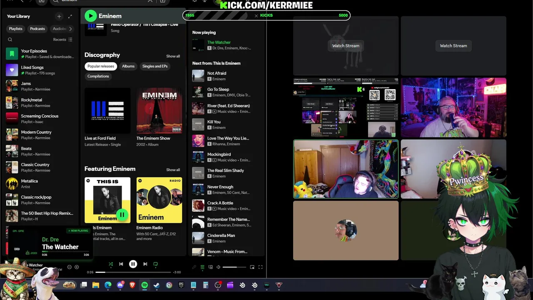This screenshot has height=300, width=533.
Task: Open the Metallica artist entry
Action: tap(41, 184)
